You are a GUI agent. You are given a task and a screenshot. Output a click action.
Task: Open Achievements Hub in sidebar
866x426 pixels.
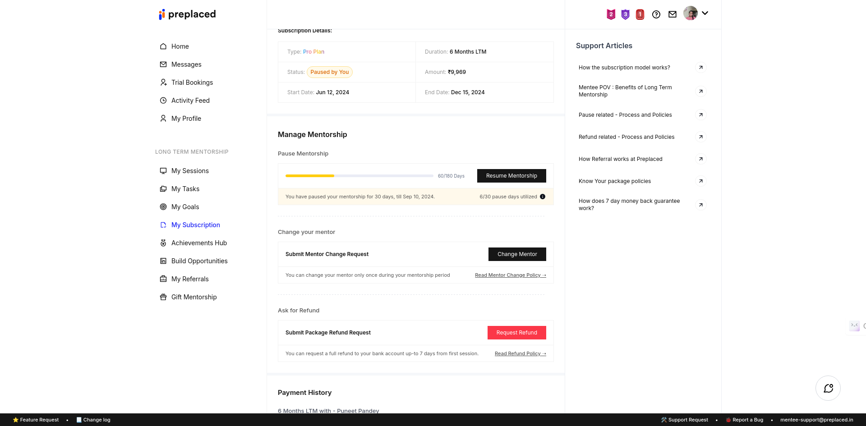[x=199, y=243]
